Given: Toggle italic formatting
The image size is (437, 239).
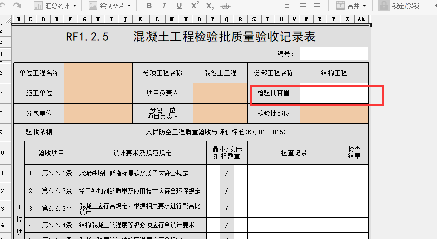Looking at the screenshot, I should click(164, 6).
